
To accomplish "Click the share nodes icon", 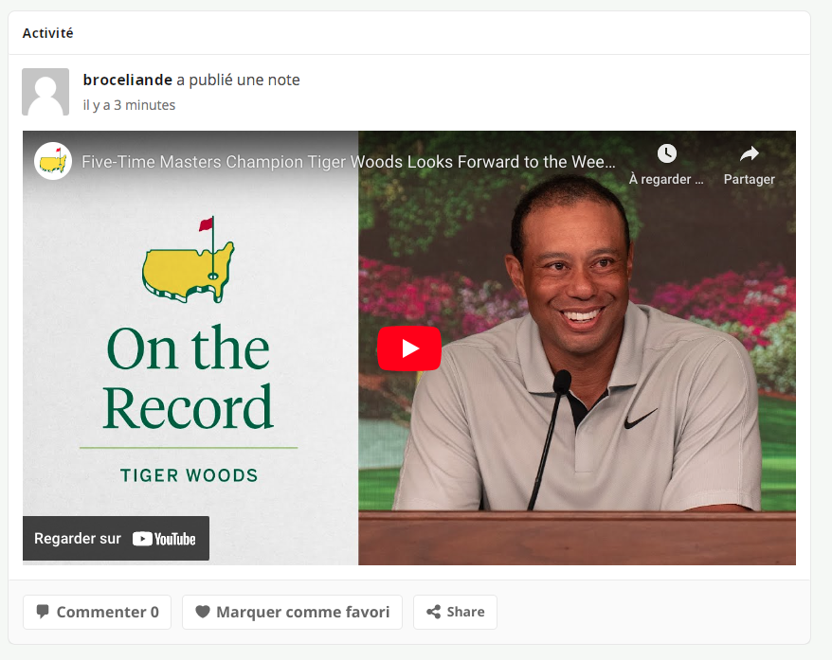I will tap(433, 612).
